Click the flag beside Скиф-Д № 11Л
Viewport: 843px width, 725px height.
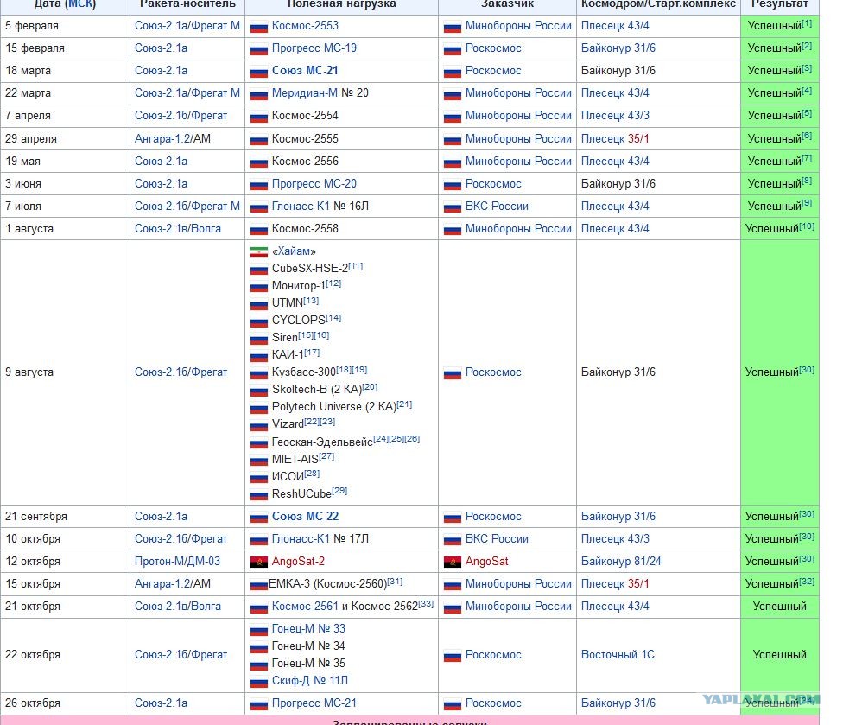tap(258, 682)
